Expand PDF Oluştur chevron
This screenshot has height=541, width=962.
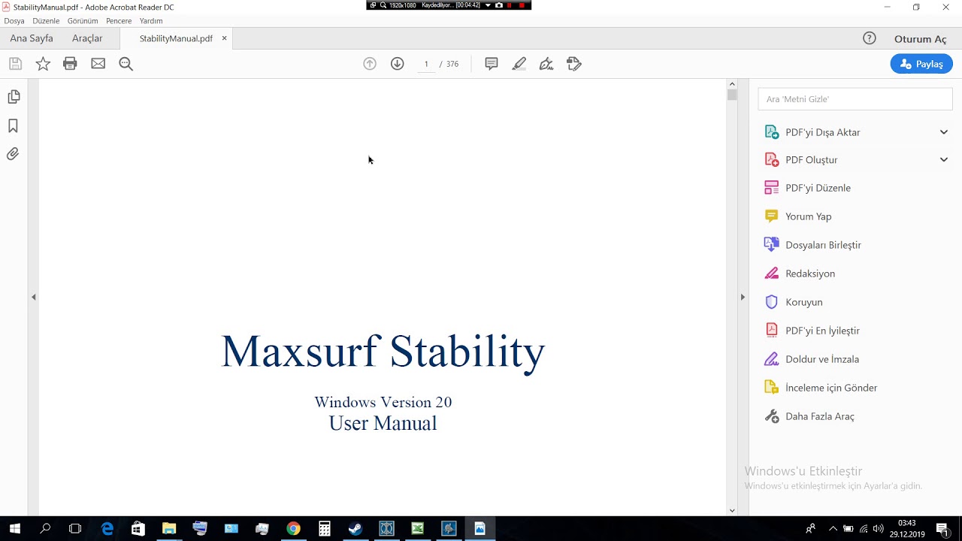944,160
